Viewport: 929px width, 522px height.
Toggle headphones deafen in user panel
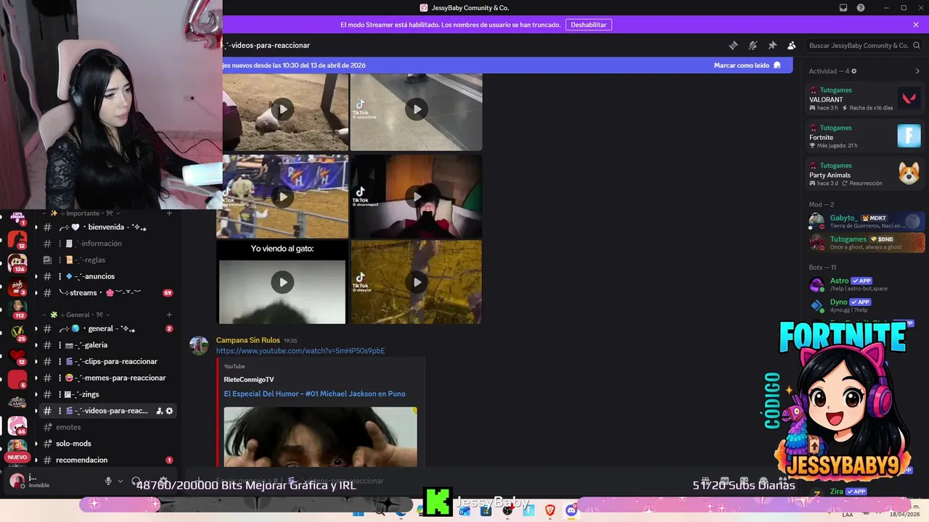pos(136,481)
